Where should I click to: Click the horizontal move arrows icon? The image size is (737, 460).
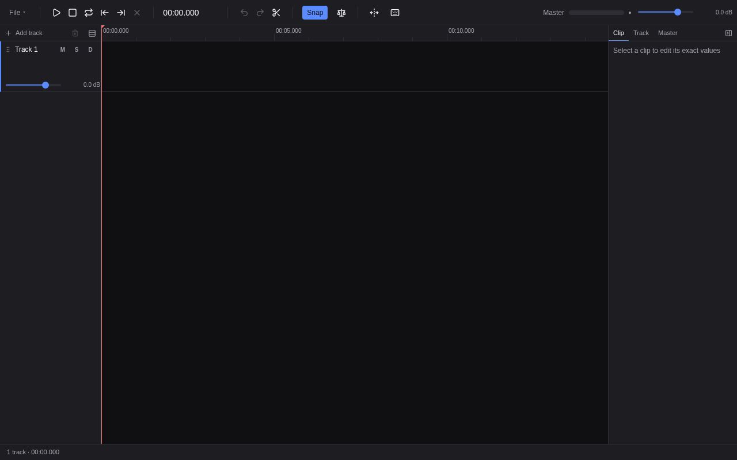[x=374, y=13]
